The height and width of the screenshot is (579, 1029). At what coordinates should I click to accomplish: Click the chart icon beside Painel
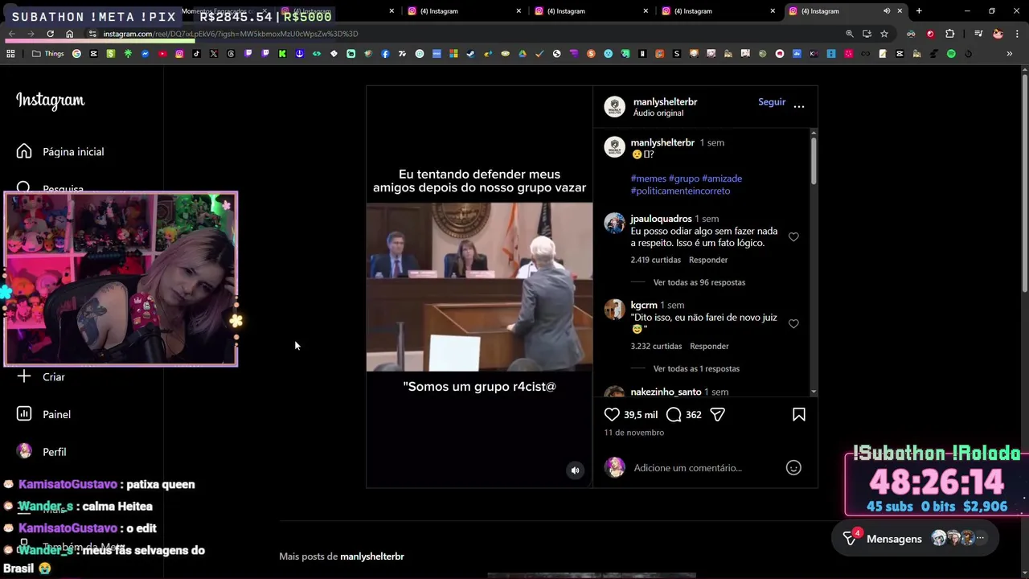point(24,414)
